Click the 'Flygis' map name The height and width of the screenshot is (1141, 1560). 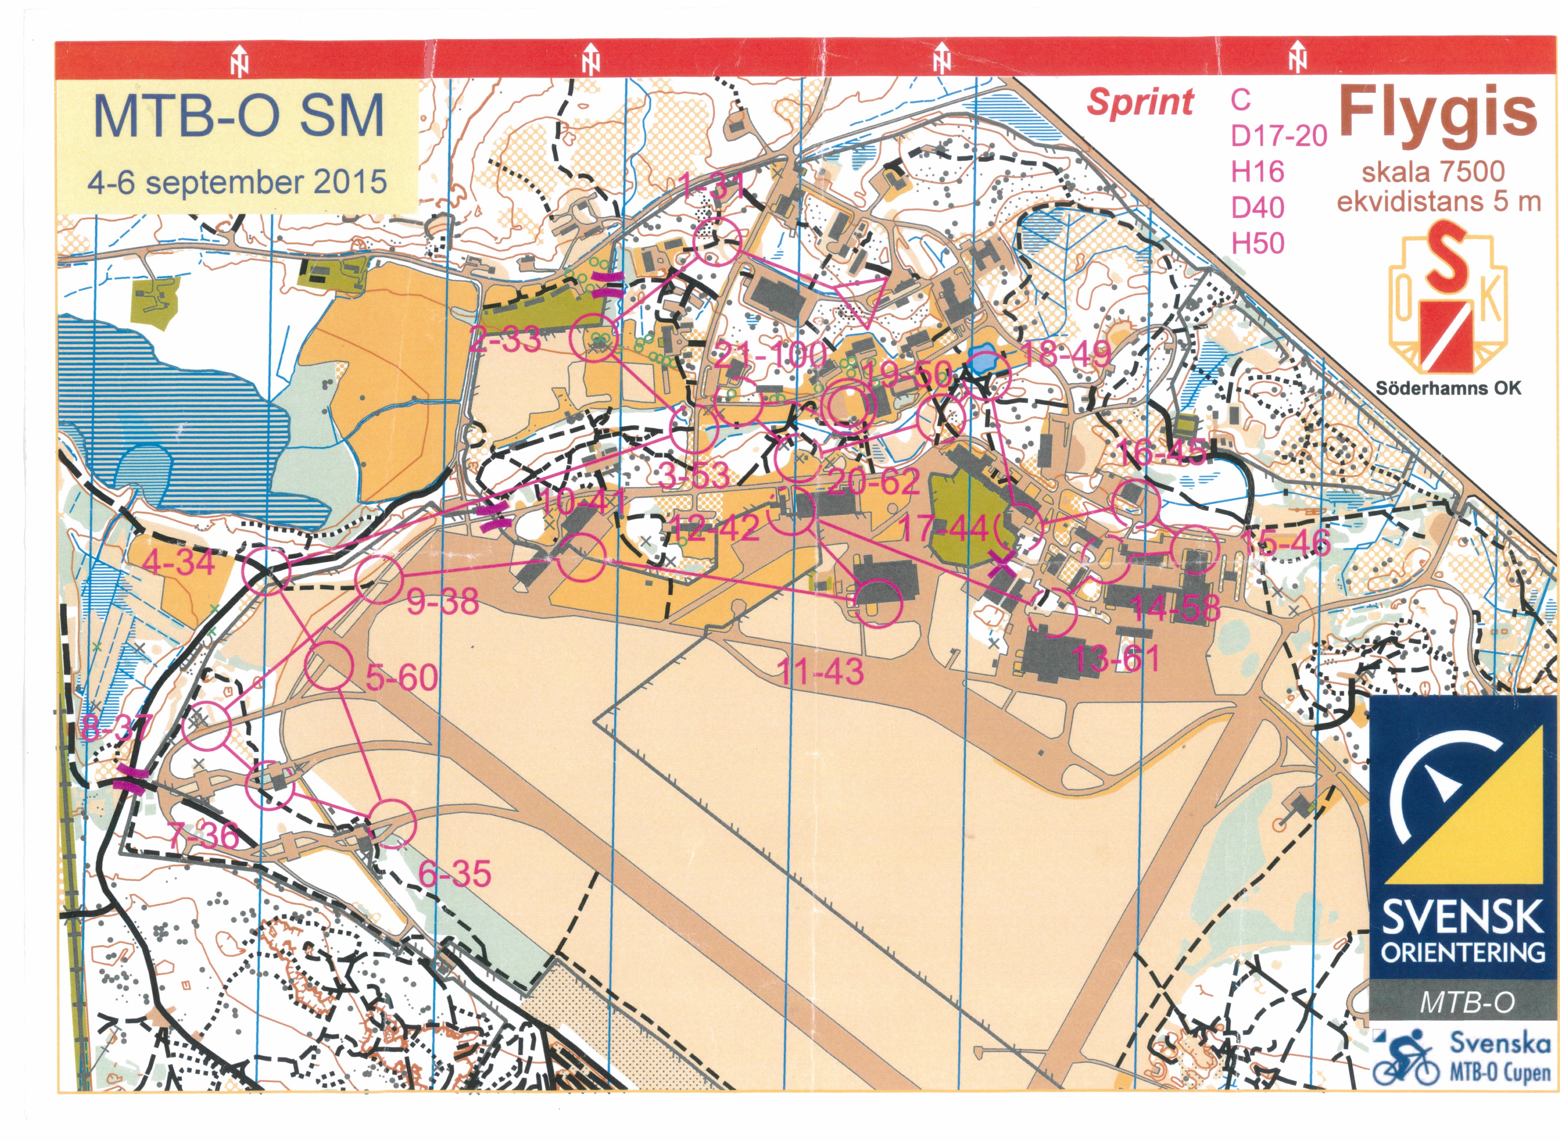click(x=1438, y=113)
